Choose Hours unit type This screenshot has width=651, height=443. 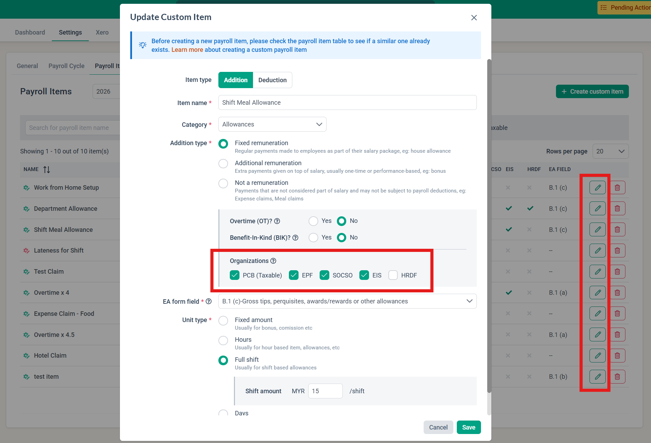(x=223, y=340)
